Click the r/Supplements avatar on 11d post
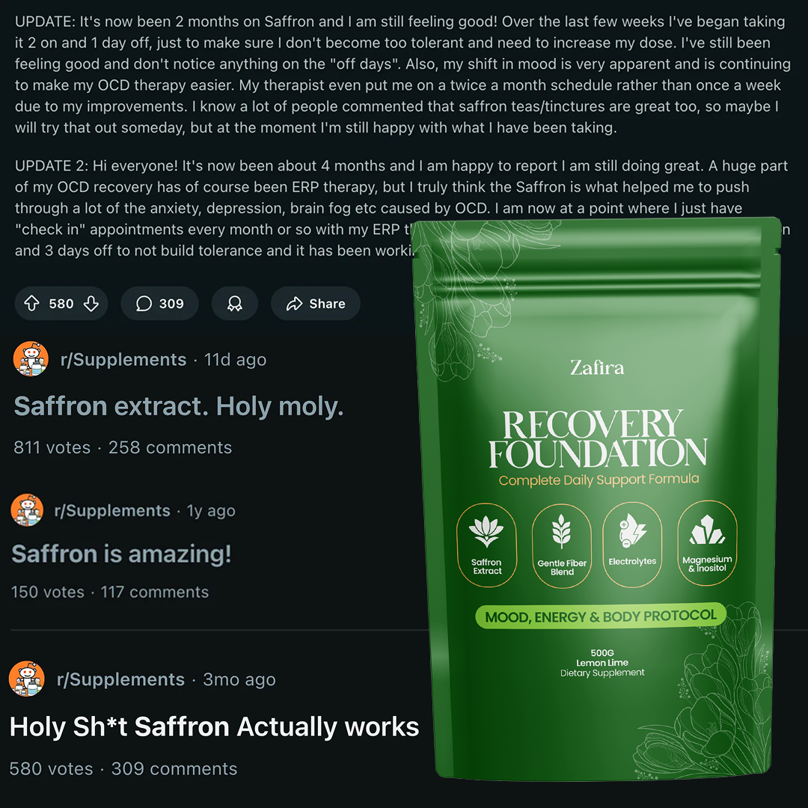Viewport: 808px width, 808px height. tap(31, 358)
